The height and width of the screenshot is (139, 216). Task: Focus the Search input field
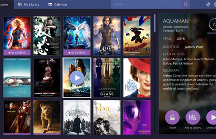(146, 4)
